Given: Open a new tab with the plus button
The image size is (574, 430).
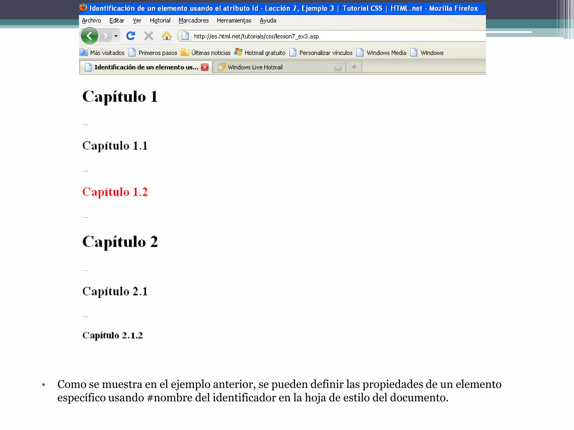Looking at the screenshot, I should (x=354, y=67).
